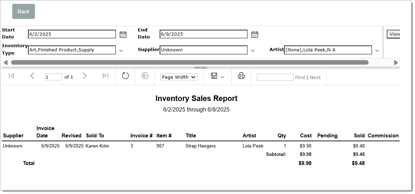Screen dimensions: 415x194
Task: Click the parameter scrollbar right arrow
Action: pyautogui.click(x=396, y=63)
